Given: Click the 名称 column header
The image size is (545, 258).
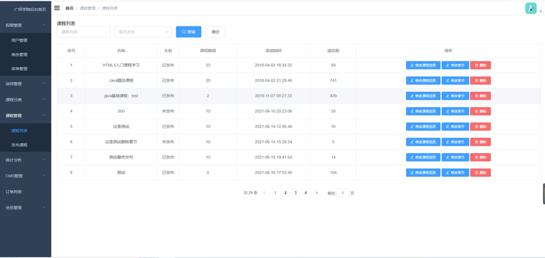Looking at the screenshot, I should click(x=121, y=50).
